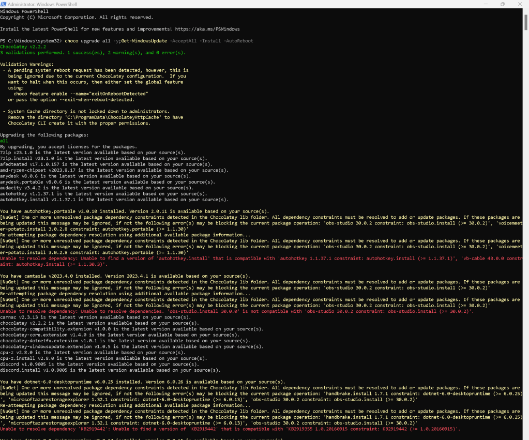
Task: Click the red KB2919442 dependency error line
Action: [x=230, y=429]
